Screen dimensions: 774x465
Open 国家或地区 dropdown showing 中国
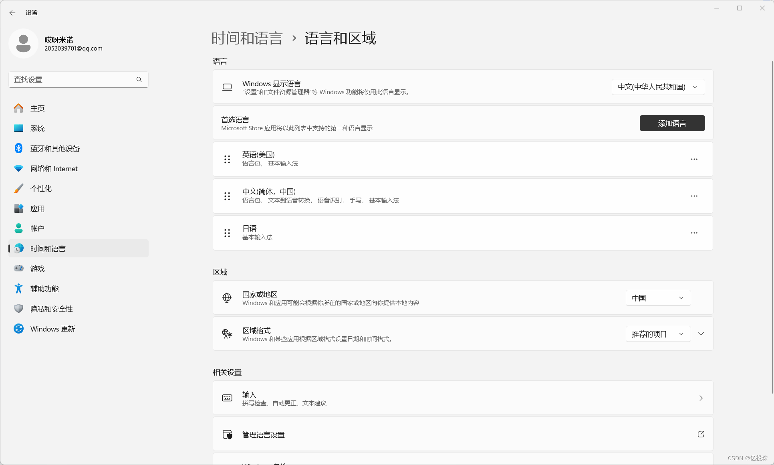[658, 298]
